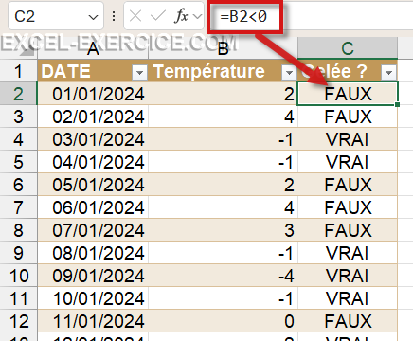Select VRAI cell in row 4

pos(348,139)
